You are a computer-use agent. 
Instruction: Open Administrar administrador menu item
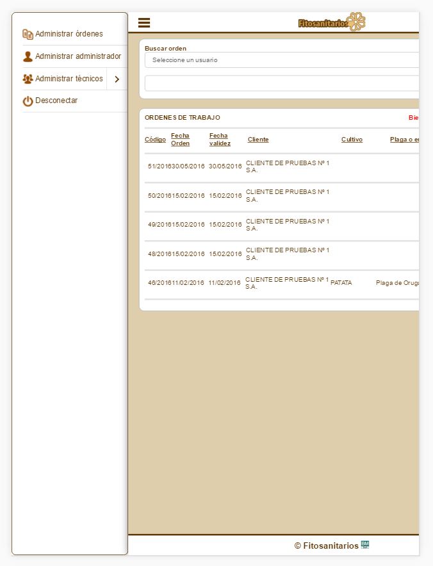tap(78, 56)
